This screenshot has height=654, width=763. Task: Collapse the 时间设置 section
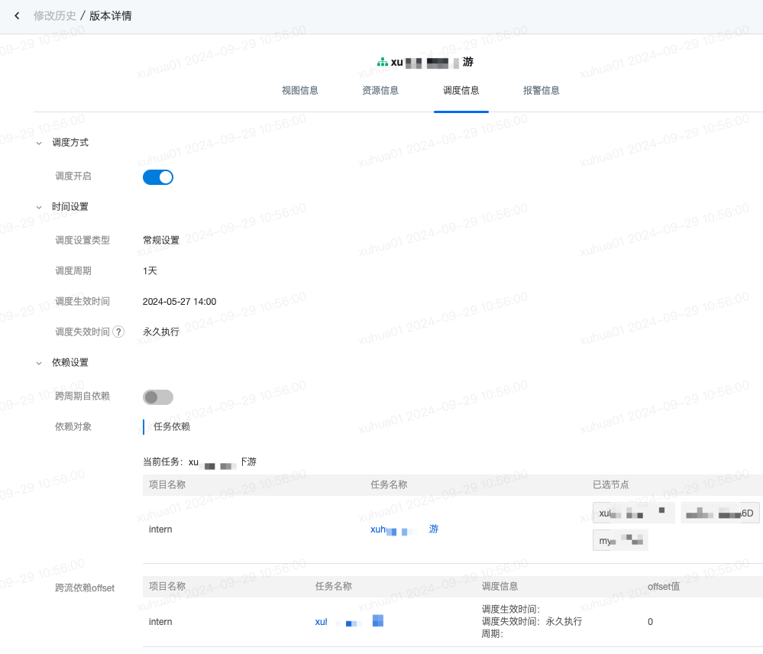pos(39,207)
